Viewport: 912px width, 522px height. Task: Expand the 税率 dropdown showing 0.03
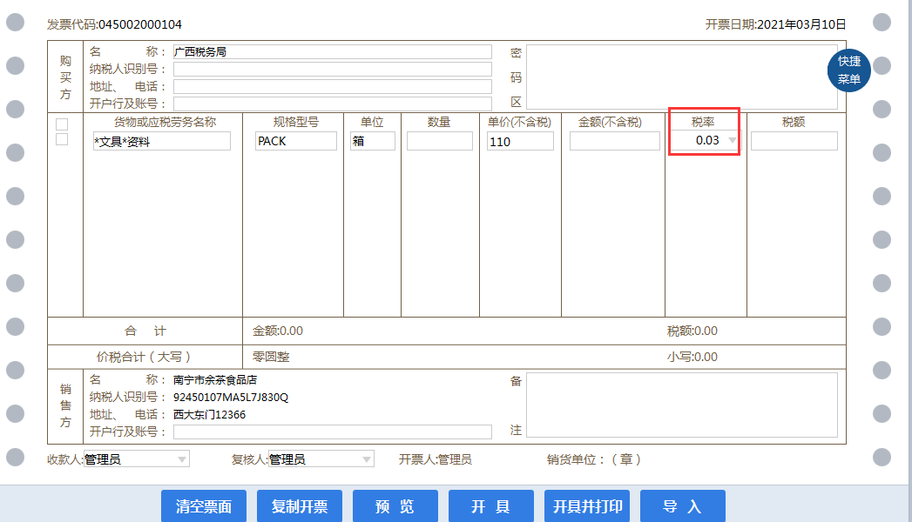click(x=733, y=141)
